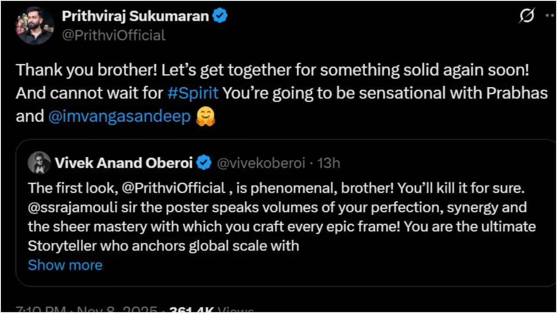Open the Vivek Anand Oberoi name
This screenshot has width=557, height=313.
click(x=124, y=163)
